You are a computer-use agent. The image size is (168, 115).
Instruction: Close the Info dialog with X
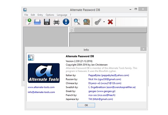pos(144,49)
